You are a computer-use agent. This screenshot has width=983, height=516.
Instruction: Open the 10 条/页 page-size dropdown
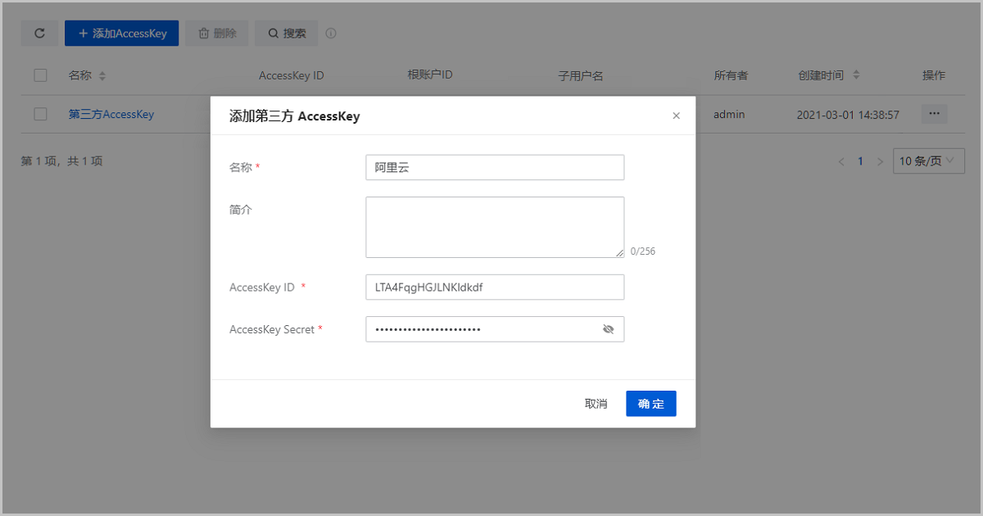click(928, 161)
